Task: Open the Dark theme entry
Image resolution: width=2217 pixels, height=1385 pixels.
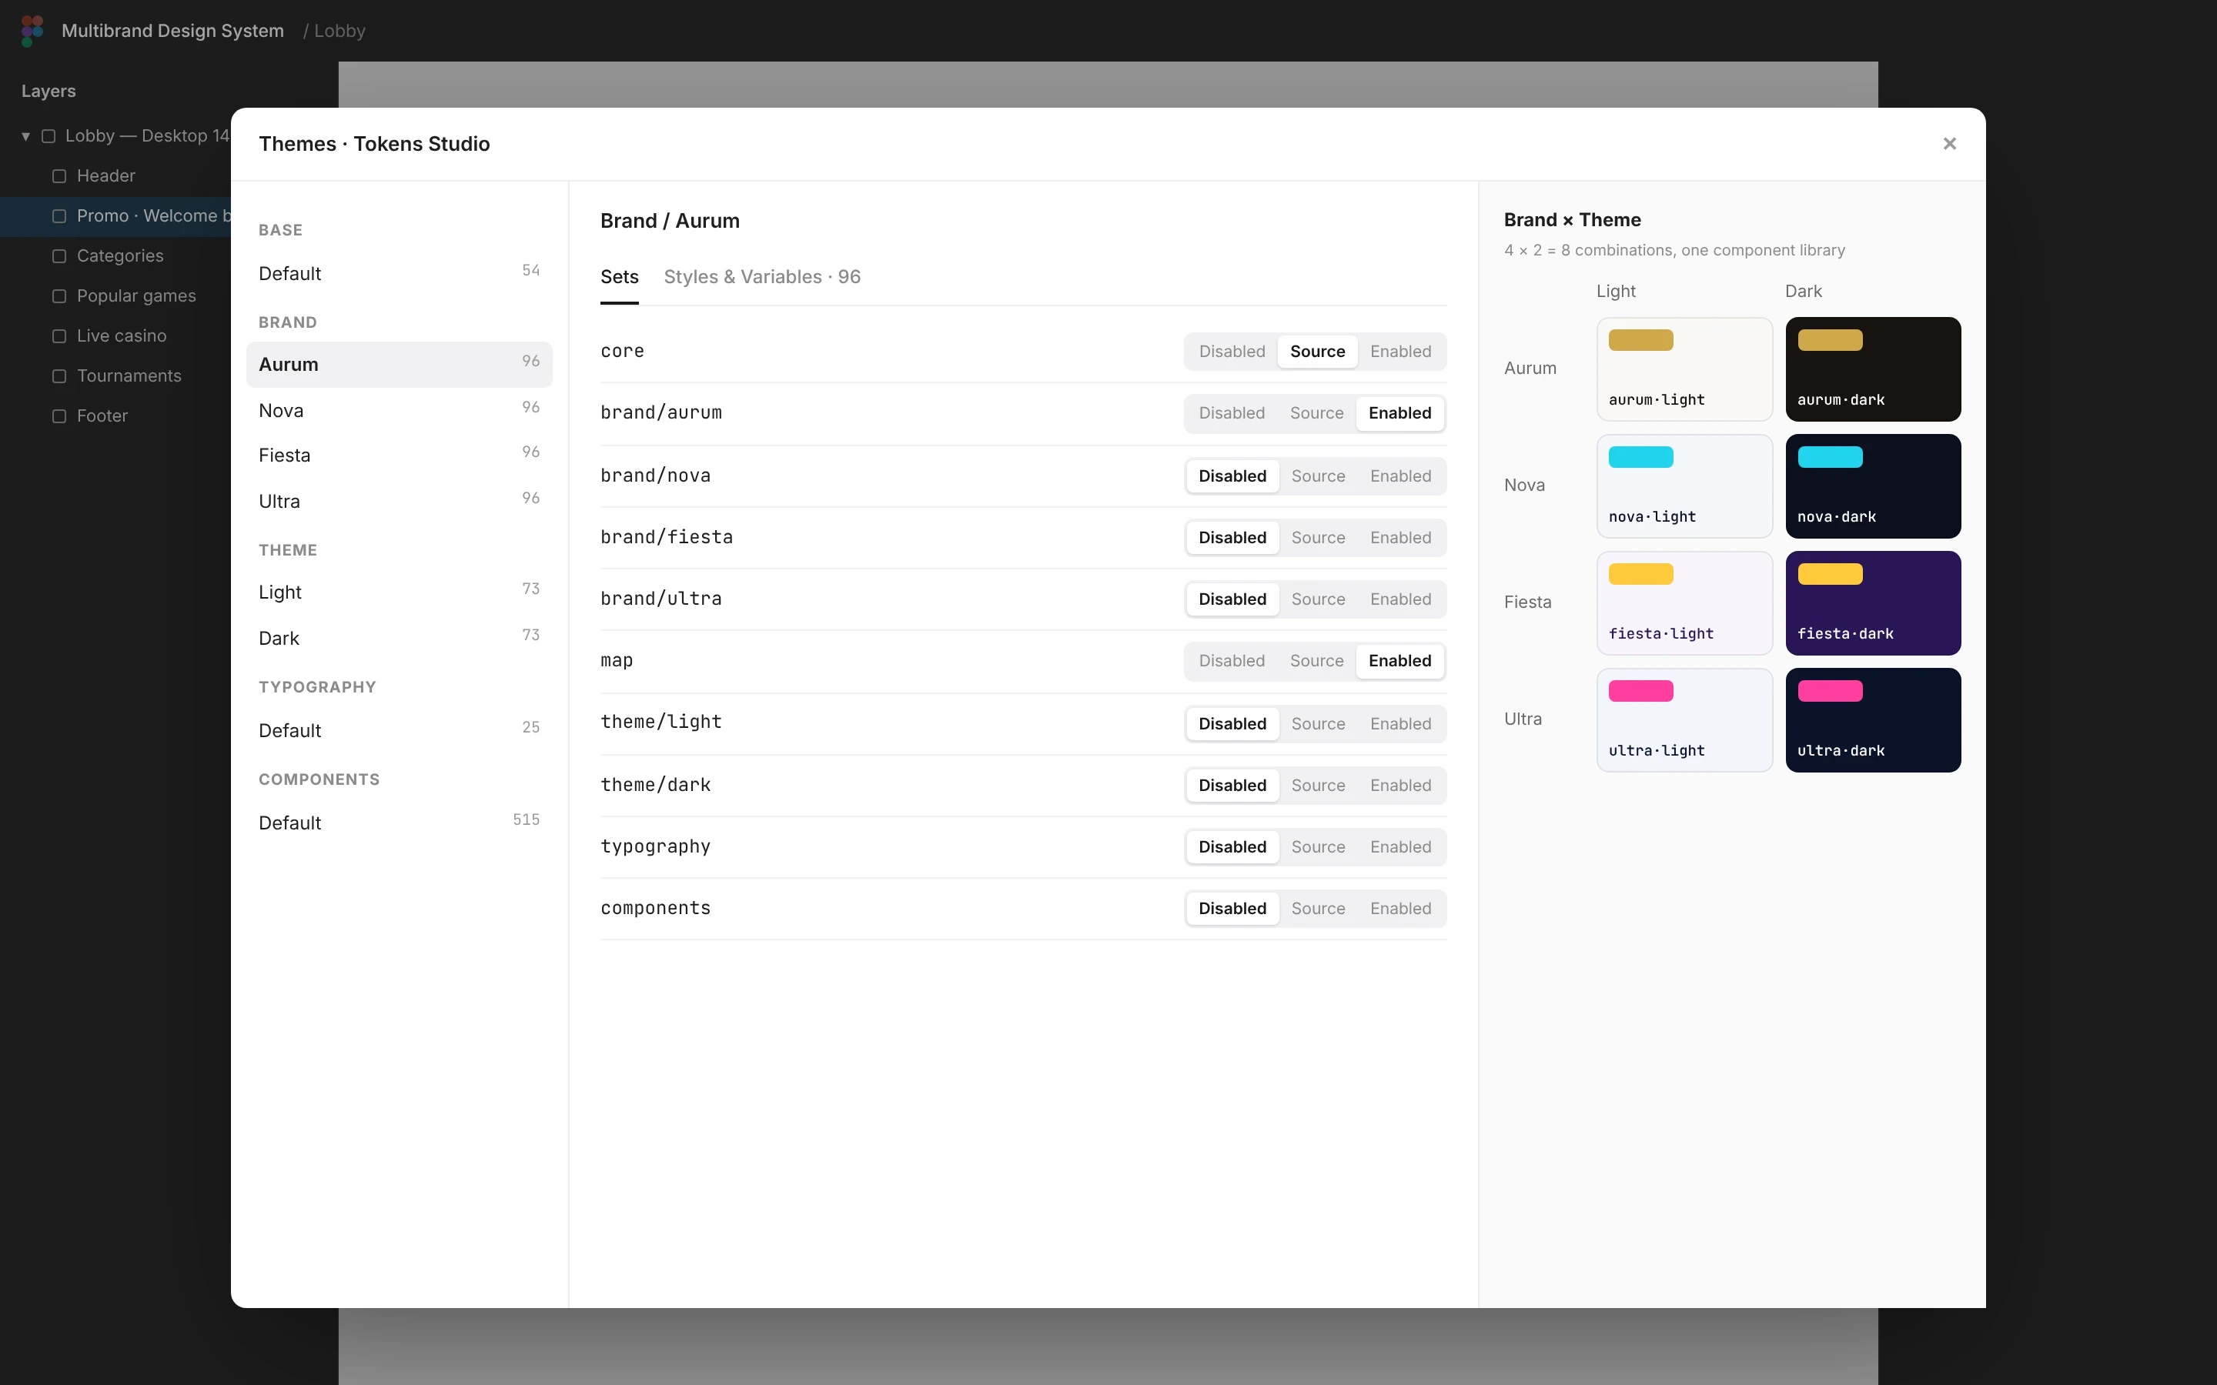Action: coord(400,639)
